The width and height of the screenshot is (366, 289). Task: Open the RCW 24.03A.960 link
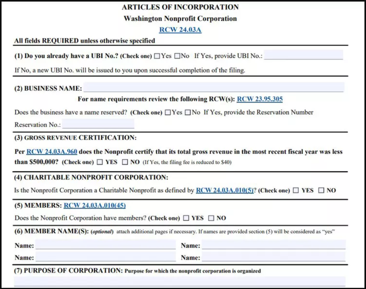click(x=52, y=152)
